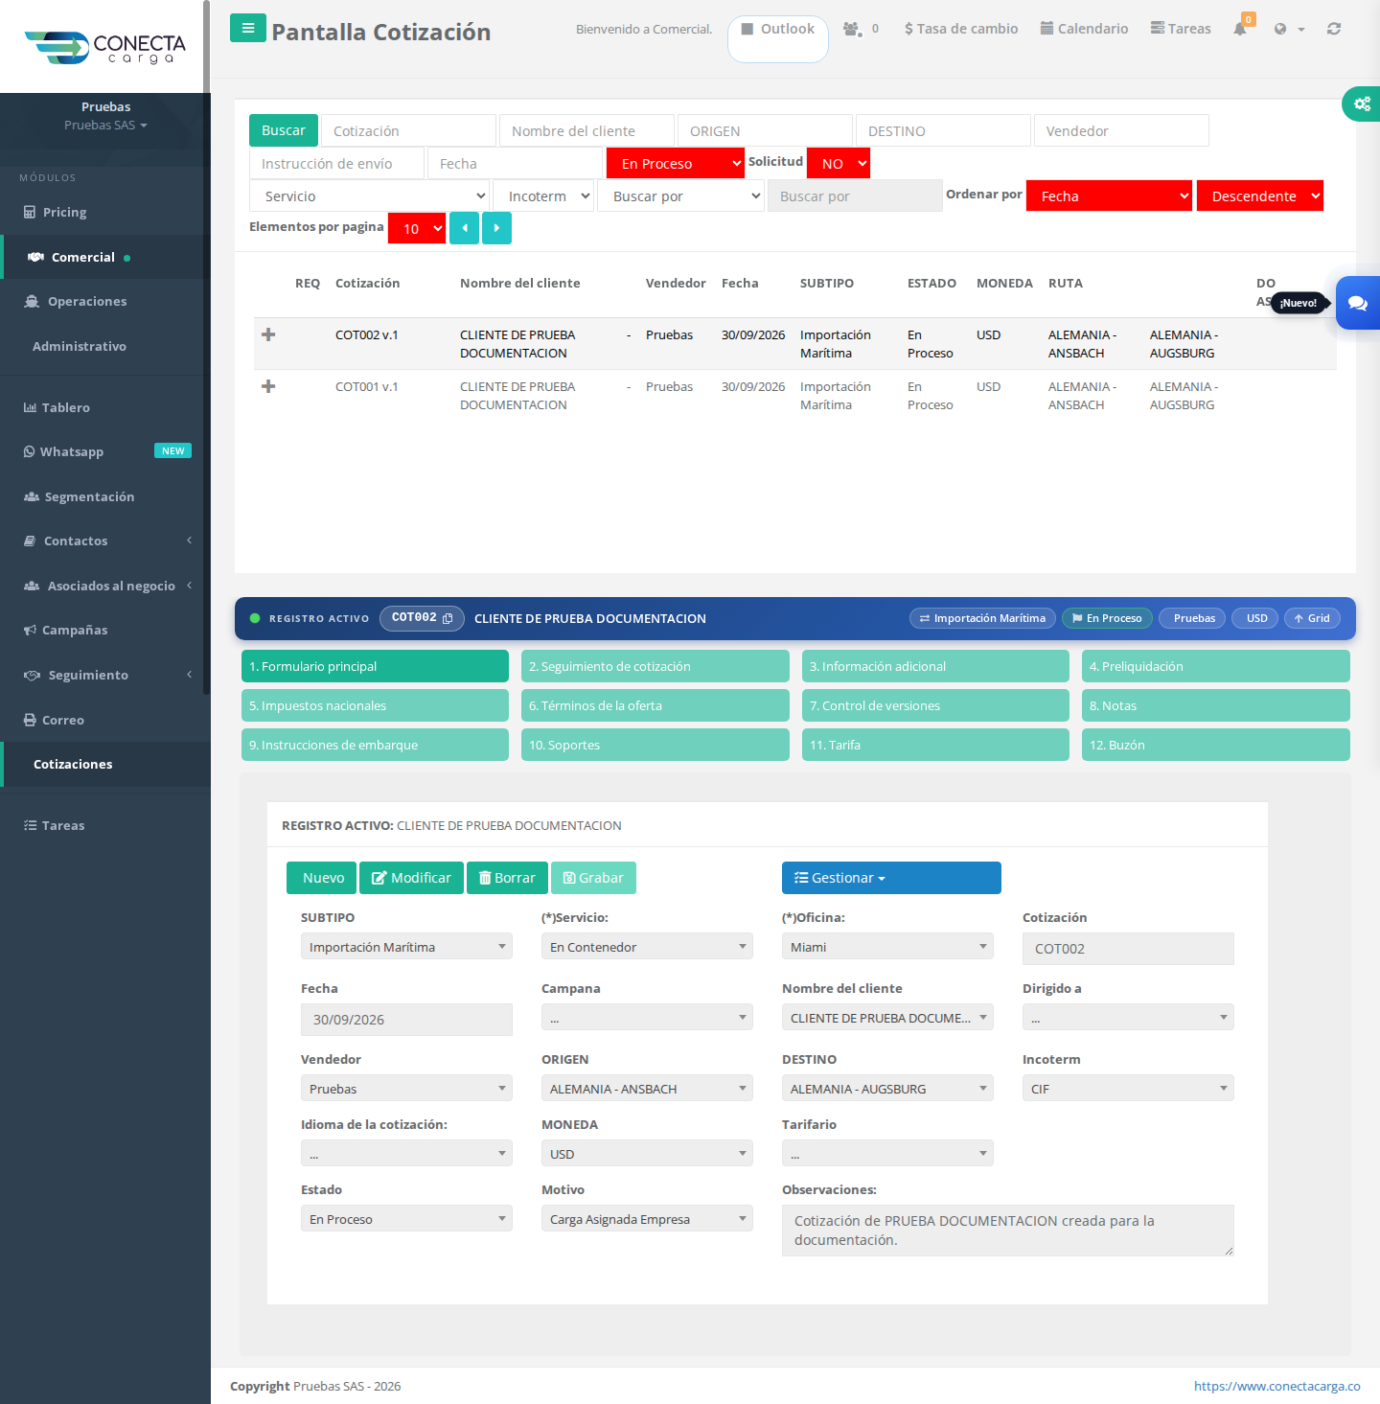Open the Incoterm CIF dropdown
Viewport: 1380px width, 1404px height.
[x=1128, y=1088]
